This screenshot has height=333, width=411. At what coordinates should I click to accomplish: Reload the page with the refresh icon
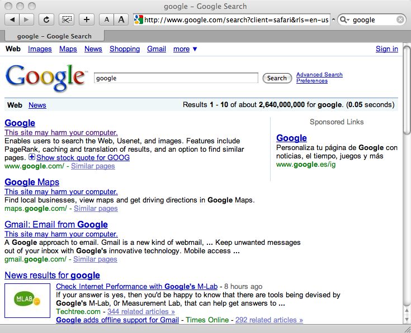coord(46,20)
